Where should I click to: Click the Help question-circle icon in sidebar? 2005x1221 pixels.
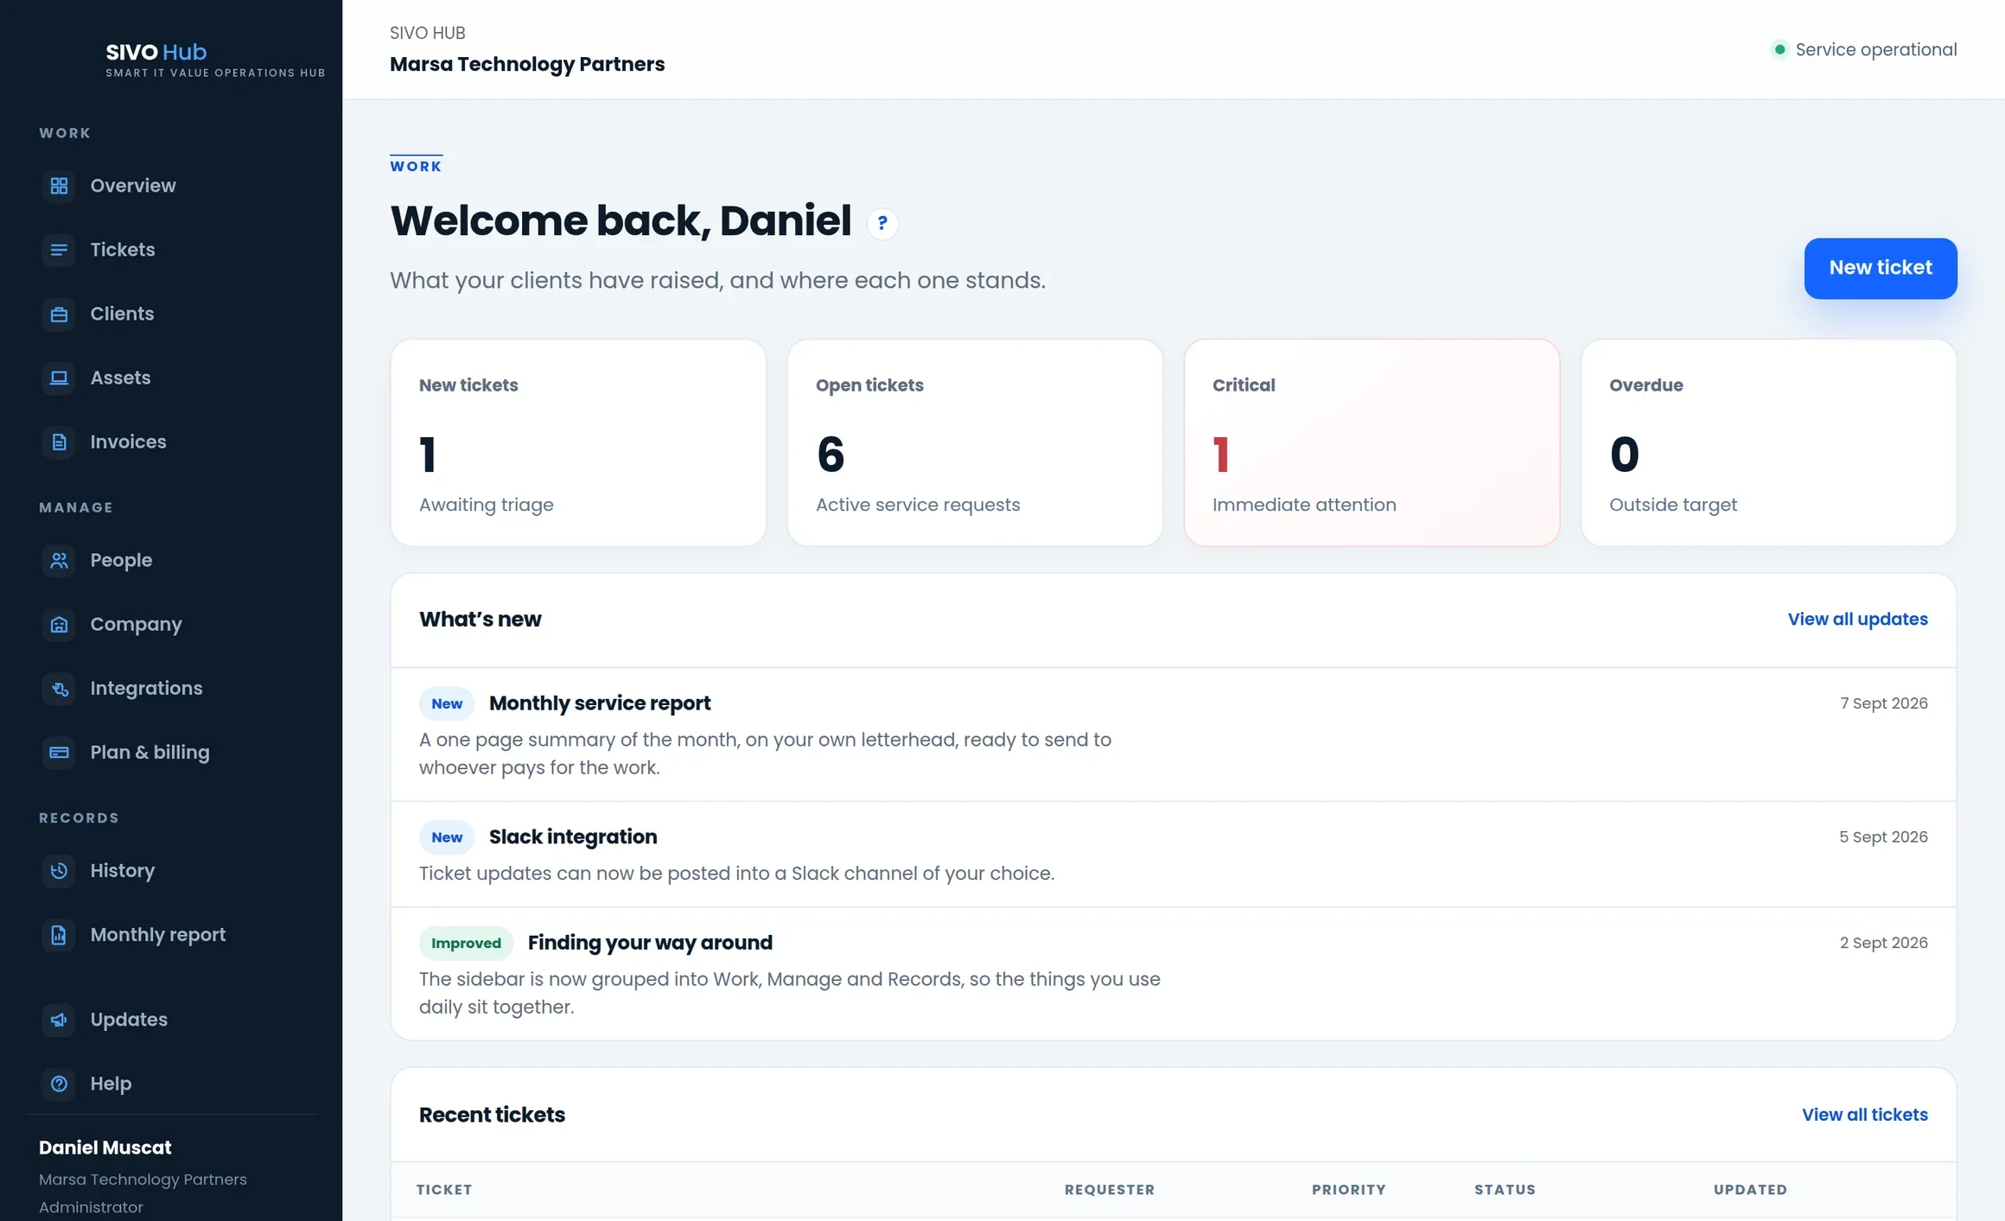pos(59,1084)
